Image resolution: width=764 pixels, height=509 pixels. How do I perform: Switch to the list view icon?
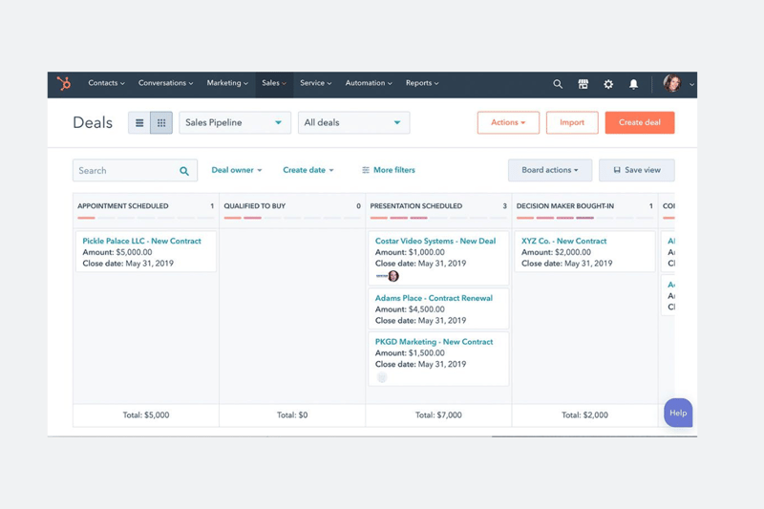point(139,123)
